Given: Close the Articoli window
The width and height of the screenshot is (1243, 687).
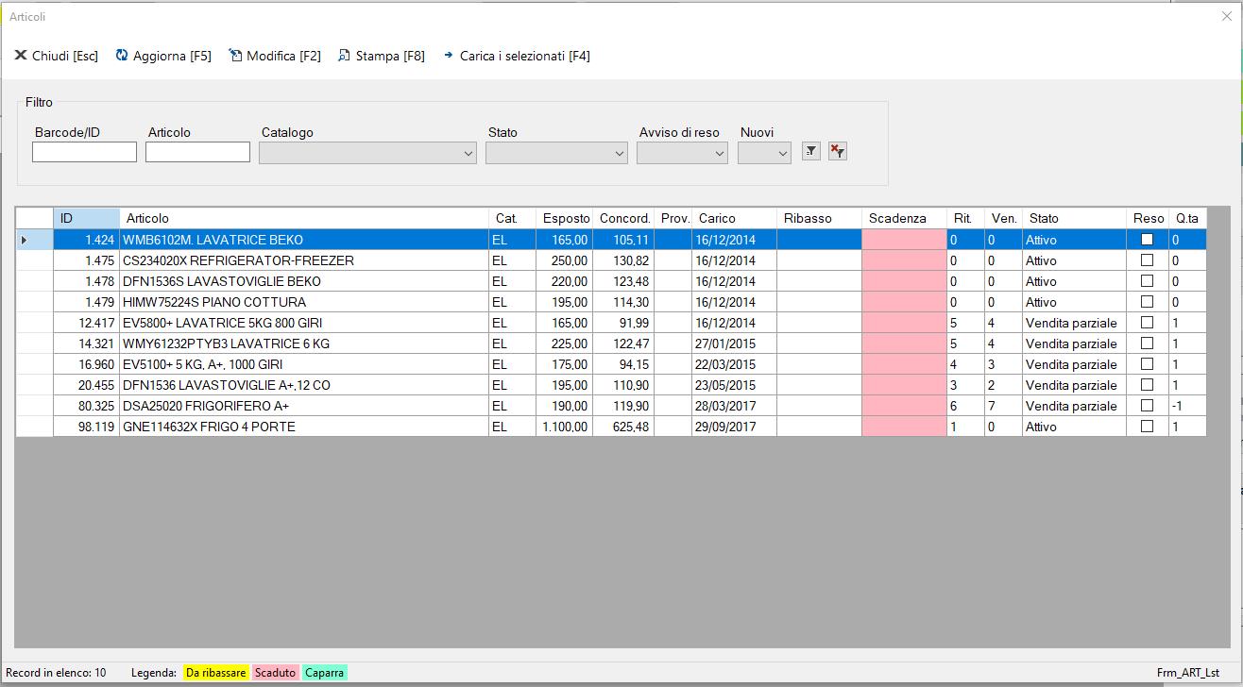Looking at the screenshot, I should [x=1226, y=16].
